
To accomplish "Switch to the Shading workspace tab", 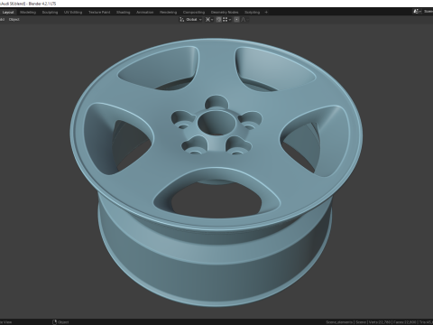I will (x=124, y=13).
